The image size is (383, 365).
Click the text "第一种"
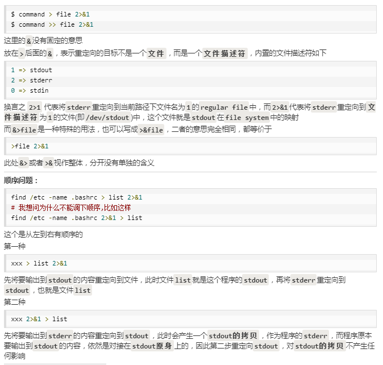15,246
